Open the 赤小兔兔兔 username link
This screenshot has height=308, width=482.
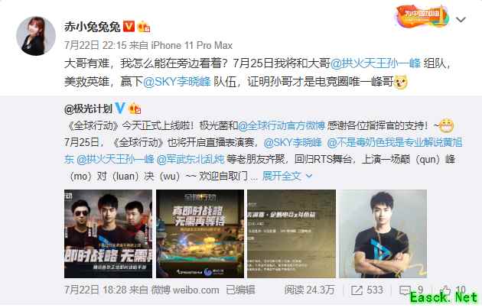(93, 27)
